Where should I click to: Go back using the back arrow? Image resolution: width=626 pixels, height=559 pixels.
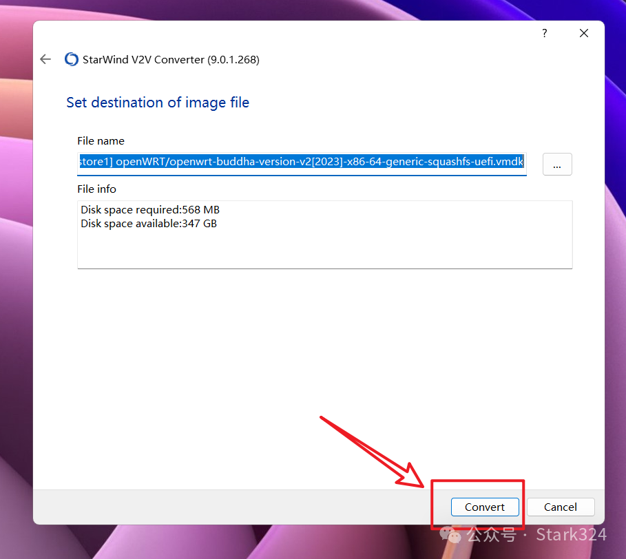(x=45, y=59)
